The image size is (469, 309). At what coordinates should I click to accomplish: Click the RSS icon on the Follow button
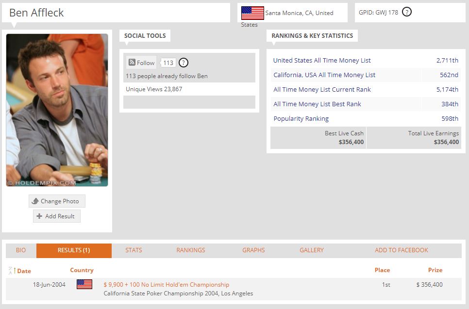pos(132,62)
